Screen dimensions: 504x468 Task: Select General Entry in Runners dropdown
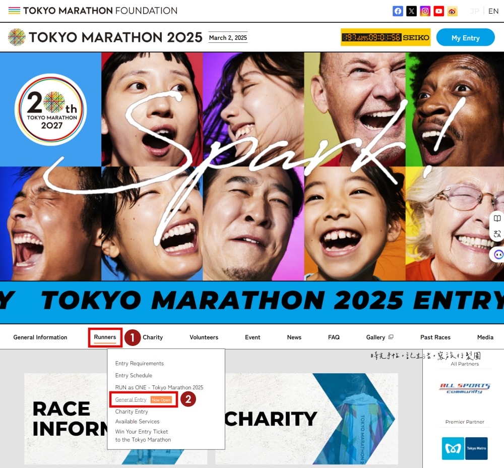[x=131, y=399]
